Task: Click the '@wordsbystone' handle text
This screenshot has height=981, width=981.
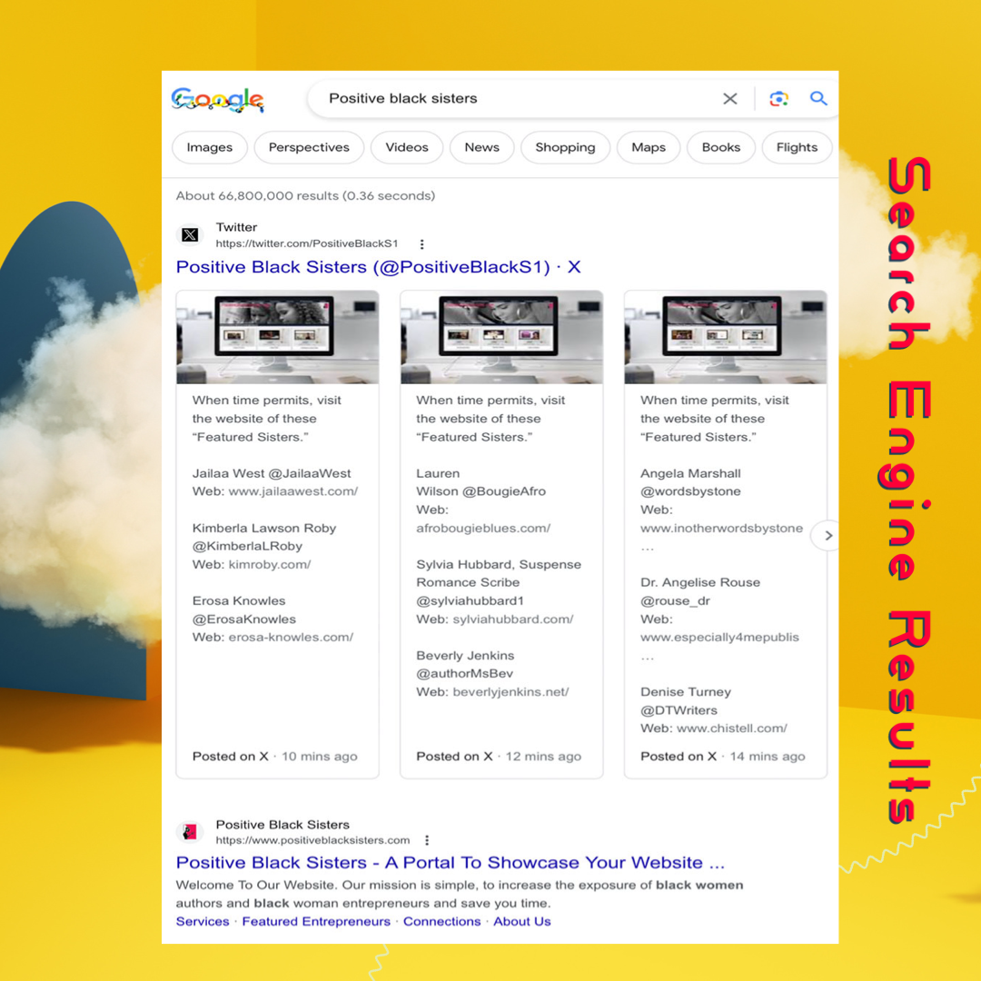Action: point(690,491)
